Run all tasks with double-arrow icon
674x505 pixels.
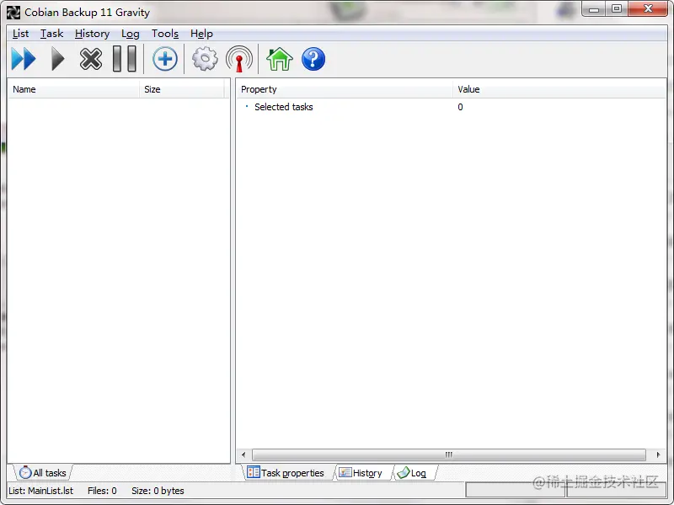[24, 59]
